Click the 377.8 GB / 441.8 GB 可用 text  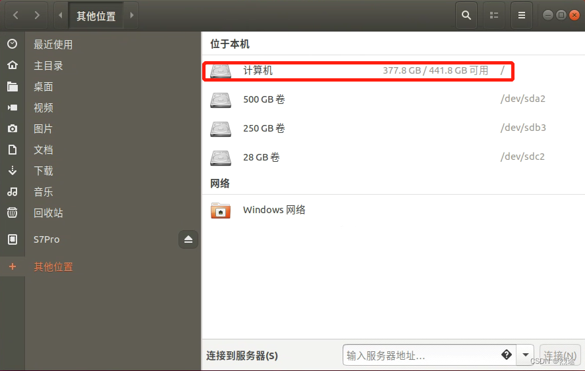435,70
